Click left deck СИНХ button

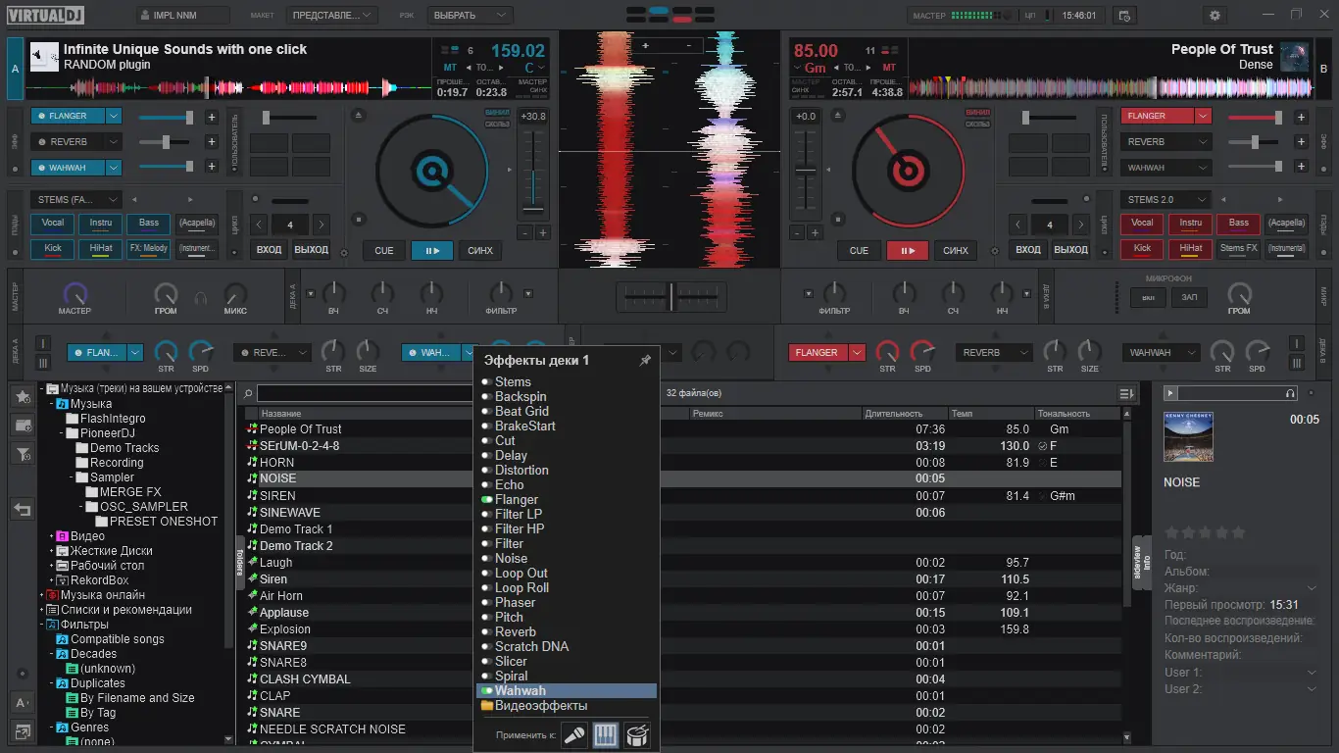coord(480,250)
